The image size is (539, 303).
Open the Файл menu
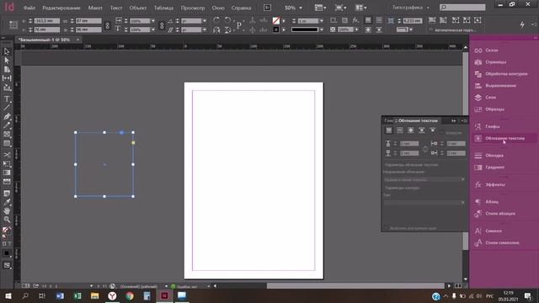[x=29, y=8]
